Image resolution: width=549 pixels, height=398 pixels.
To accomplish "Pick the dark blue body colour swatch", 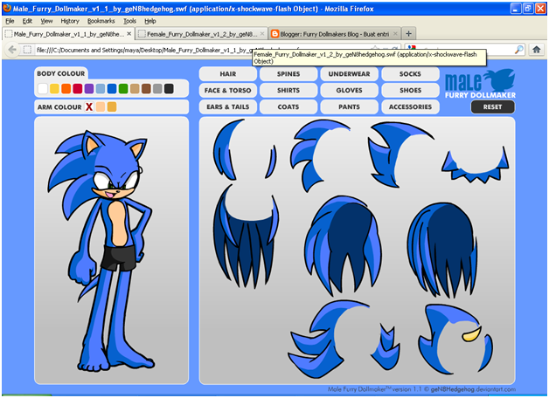I will tap(112, 89).
